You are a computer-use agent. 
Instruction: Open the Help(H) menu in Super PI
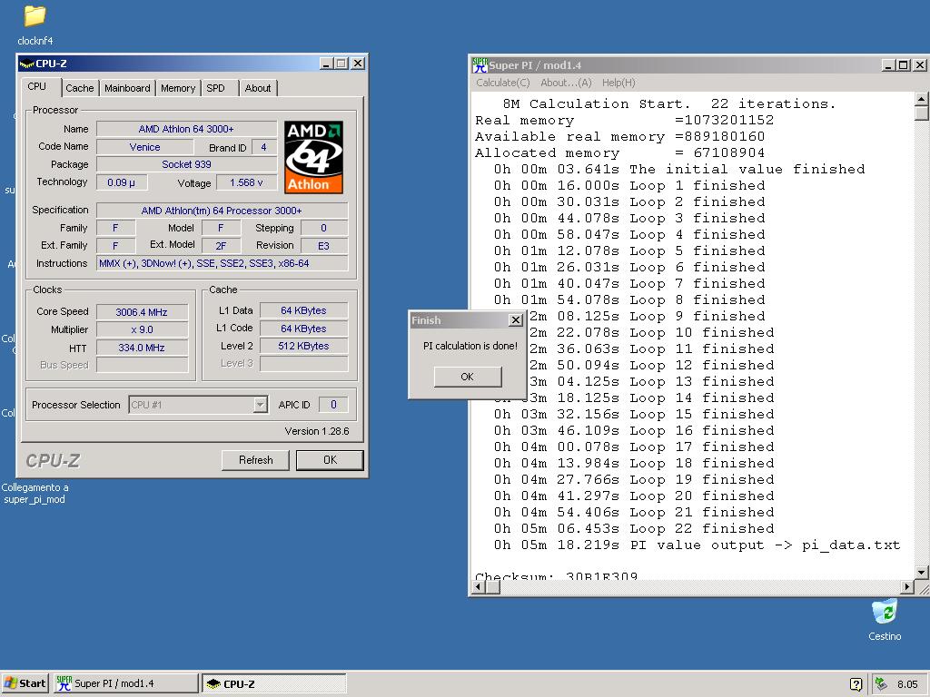coord(618,83)
